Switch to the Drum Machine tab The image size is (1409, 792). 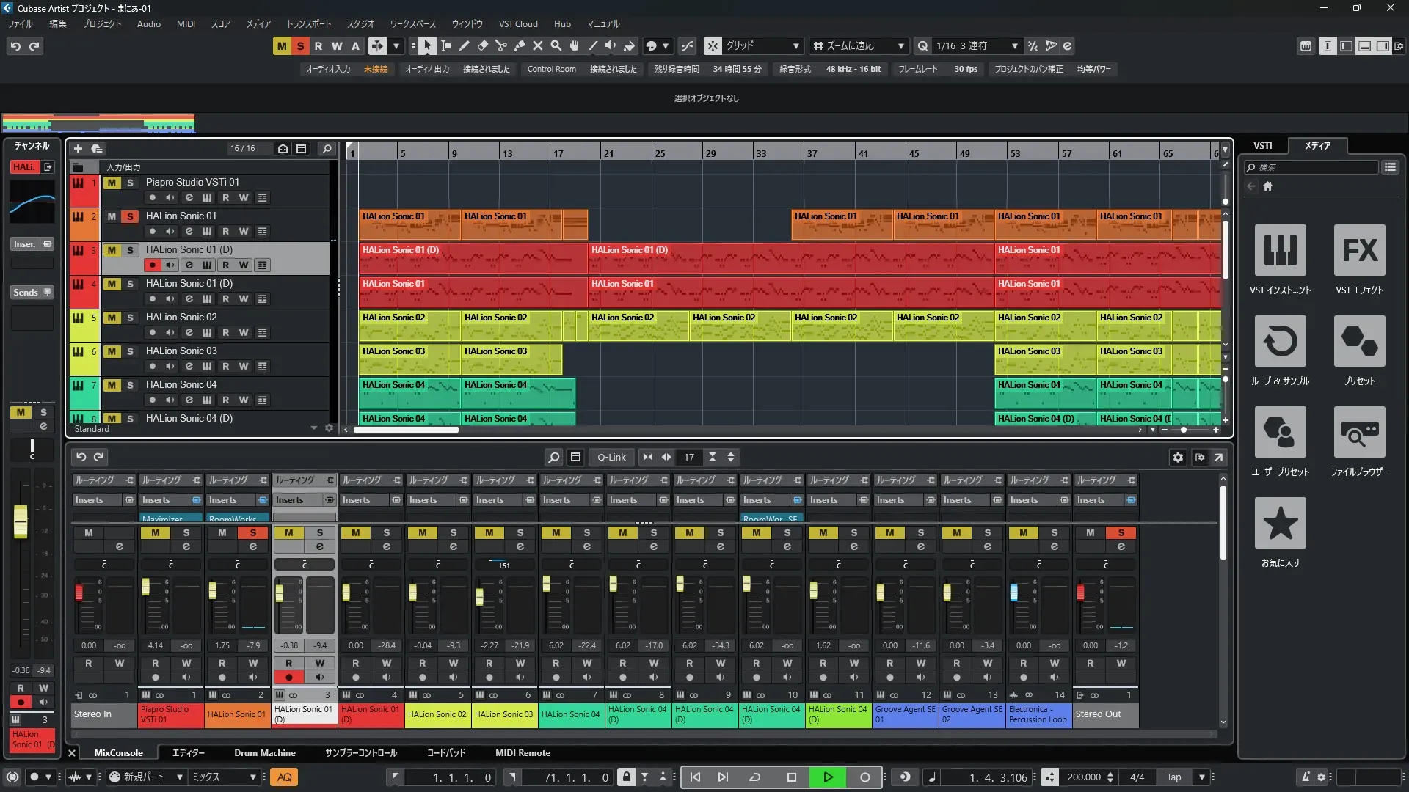click(264, 753)
